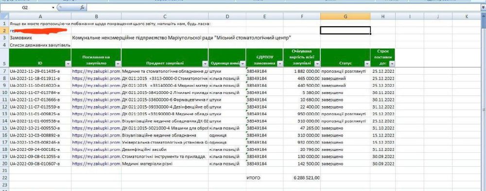486x191 pixels.
Task: Select value 1 882 000,00 cell
Action: tap(302, 71)
